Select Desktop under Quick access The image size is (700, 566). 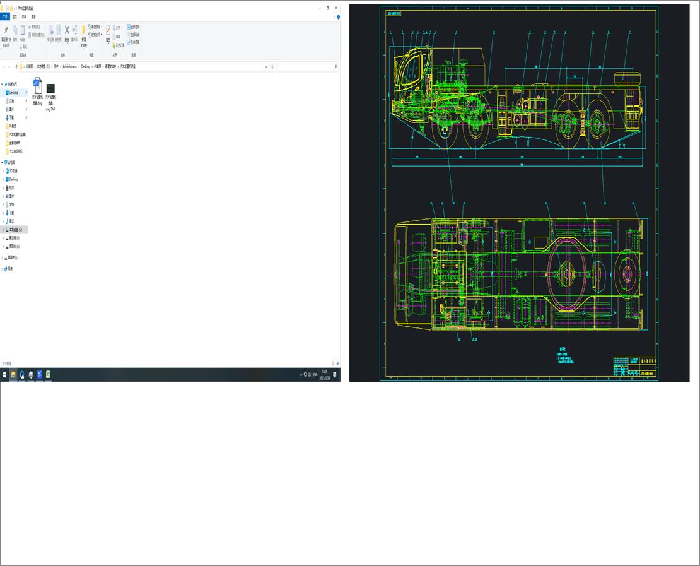tap(14, 93)
